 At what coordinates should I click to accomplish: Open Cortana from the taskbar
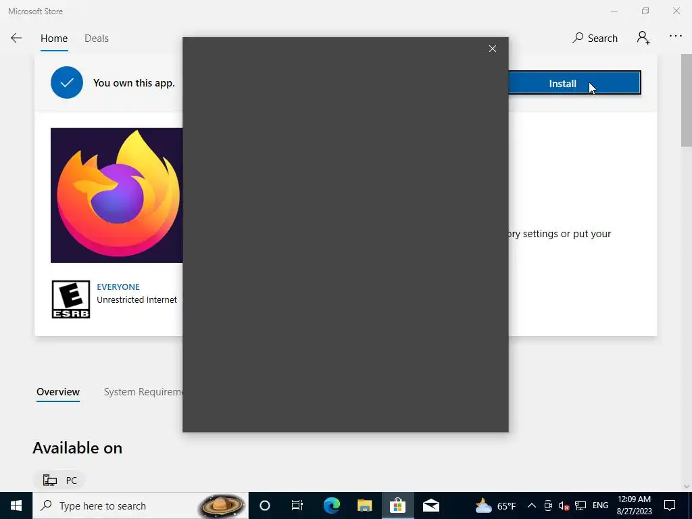coord(265,505)
